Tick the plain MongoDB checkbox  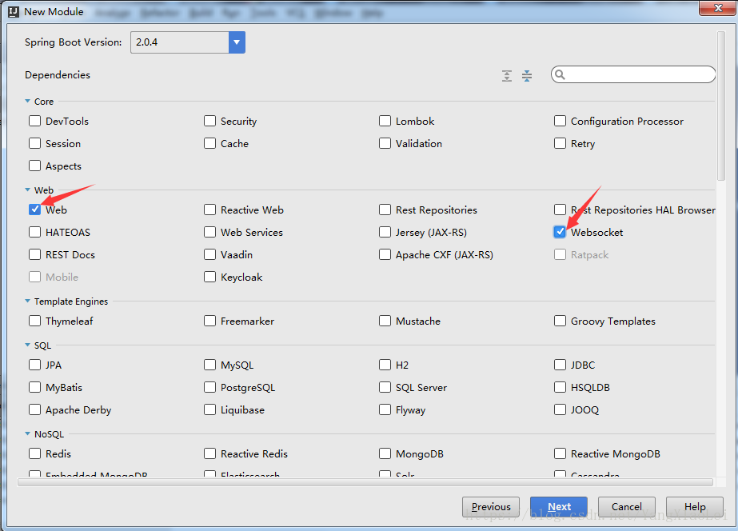(385, 453)
